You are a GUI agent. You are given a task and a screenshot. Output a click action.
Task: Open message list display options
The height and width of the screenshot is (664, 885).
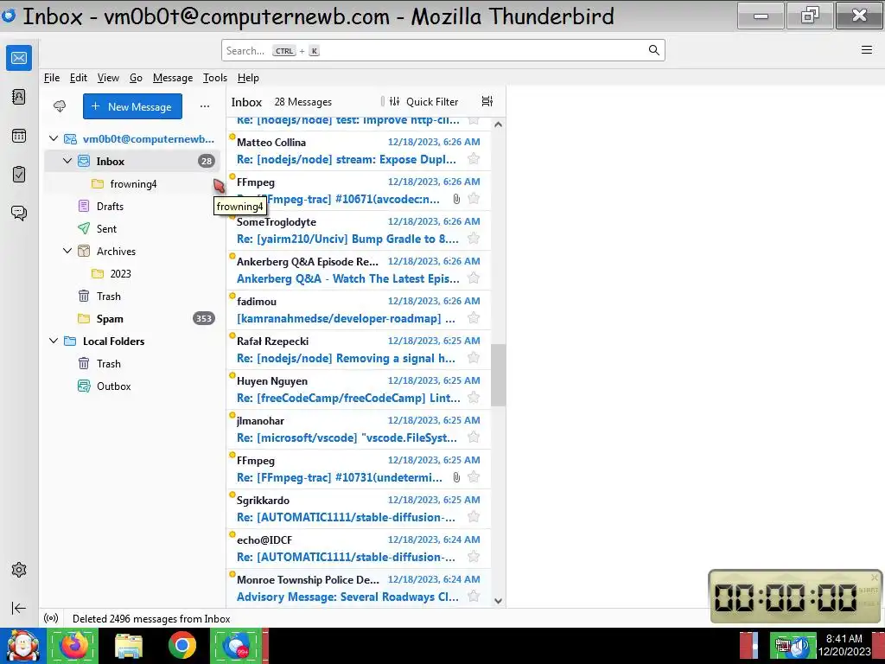(x=487, y=101)
